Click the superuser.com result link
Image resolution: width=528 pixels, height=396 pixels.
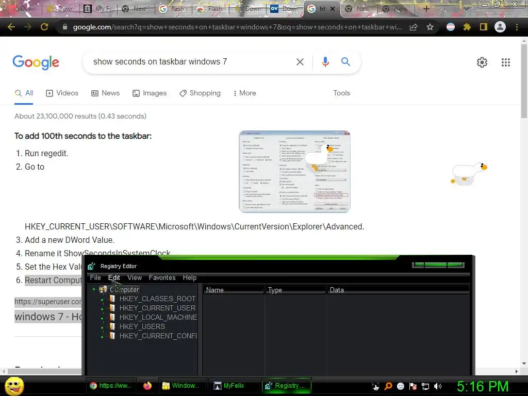point(48,302)
